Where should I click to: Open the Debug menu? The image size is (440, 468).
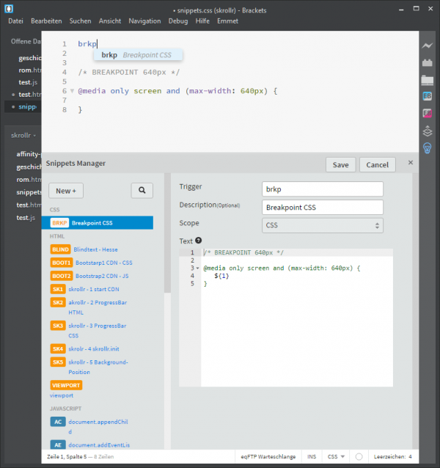[x=178, y=21]
